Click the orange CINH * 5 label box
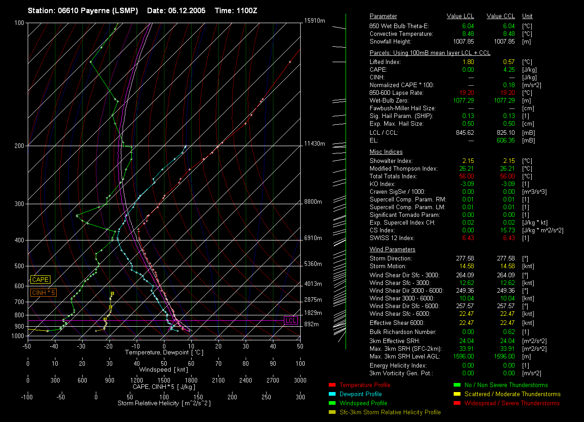The height and width of the screenshot is (422, 584). (44, 293)
